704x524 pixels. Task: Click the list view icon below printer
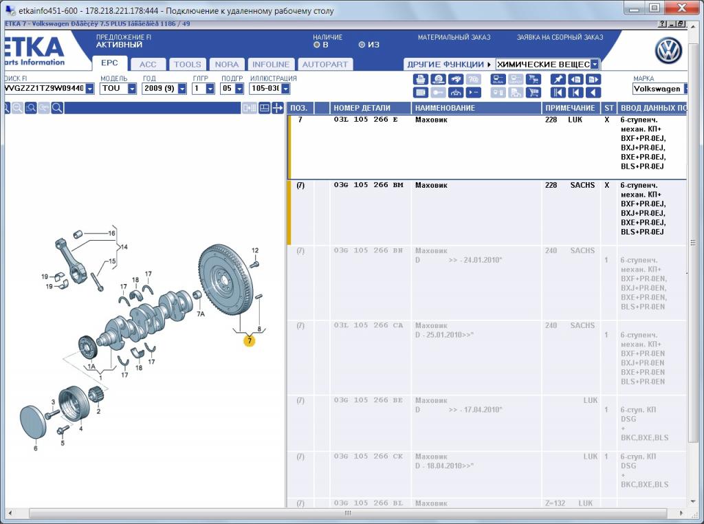420,93
